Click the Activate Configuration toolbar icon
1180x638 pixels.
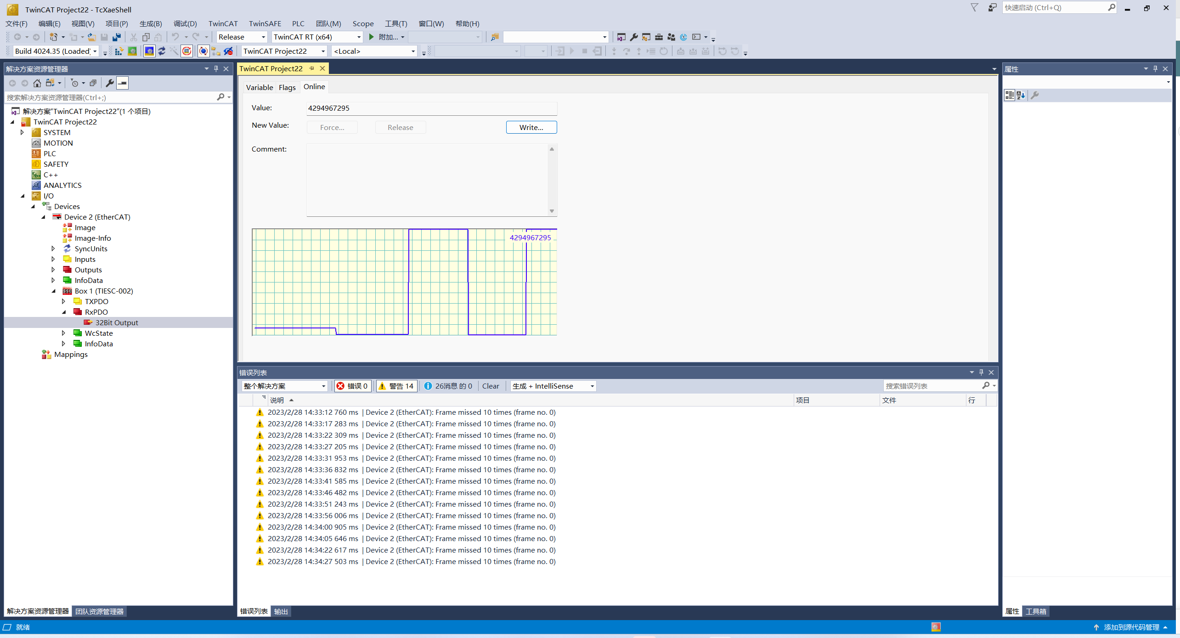point(119,51)
